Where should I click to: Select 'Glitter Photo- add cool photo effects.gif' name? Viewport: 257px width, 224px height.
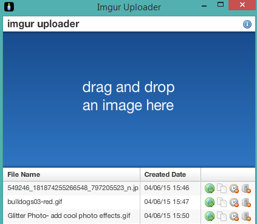69,216
